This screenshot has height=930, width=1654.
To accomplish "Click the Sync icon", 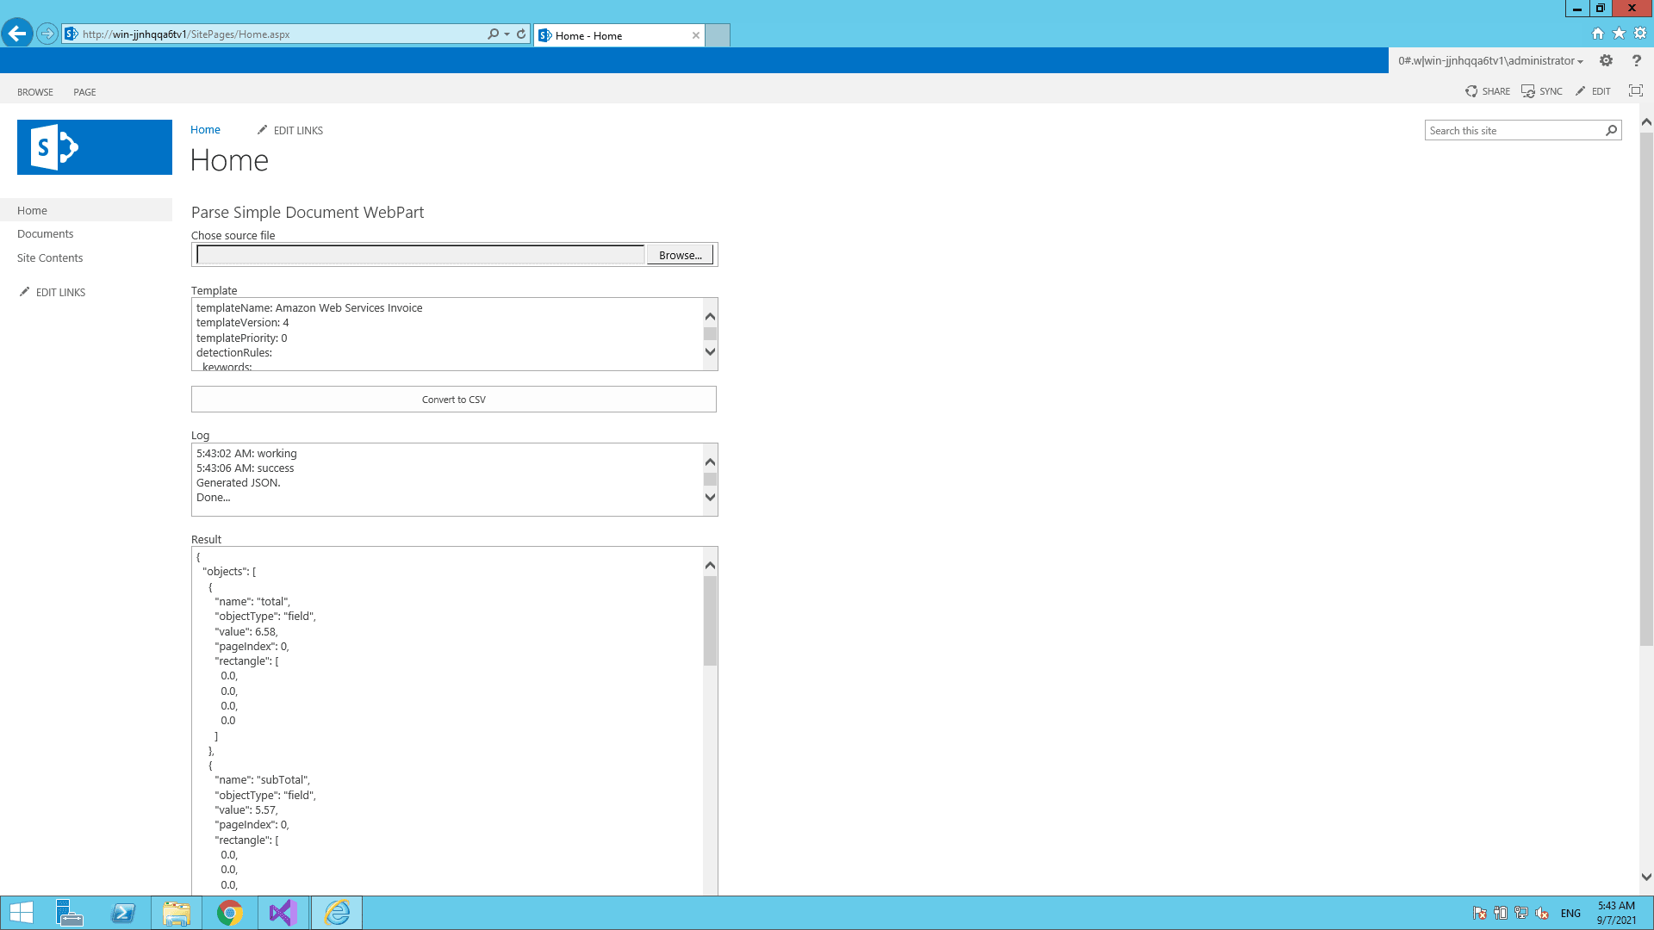I will point(1528,91).
